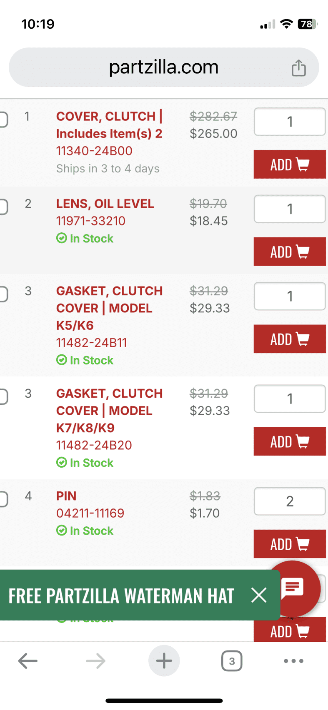Viewport: 328px width, 710px height.
Task: Open a new tab with plus icon
Action: 164,661
